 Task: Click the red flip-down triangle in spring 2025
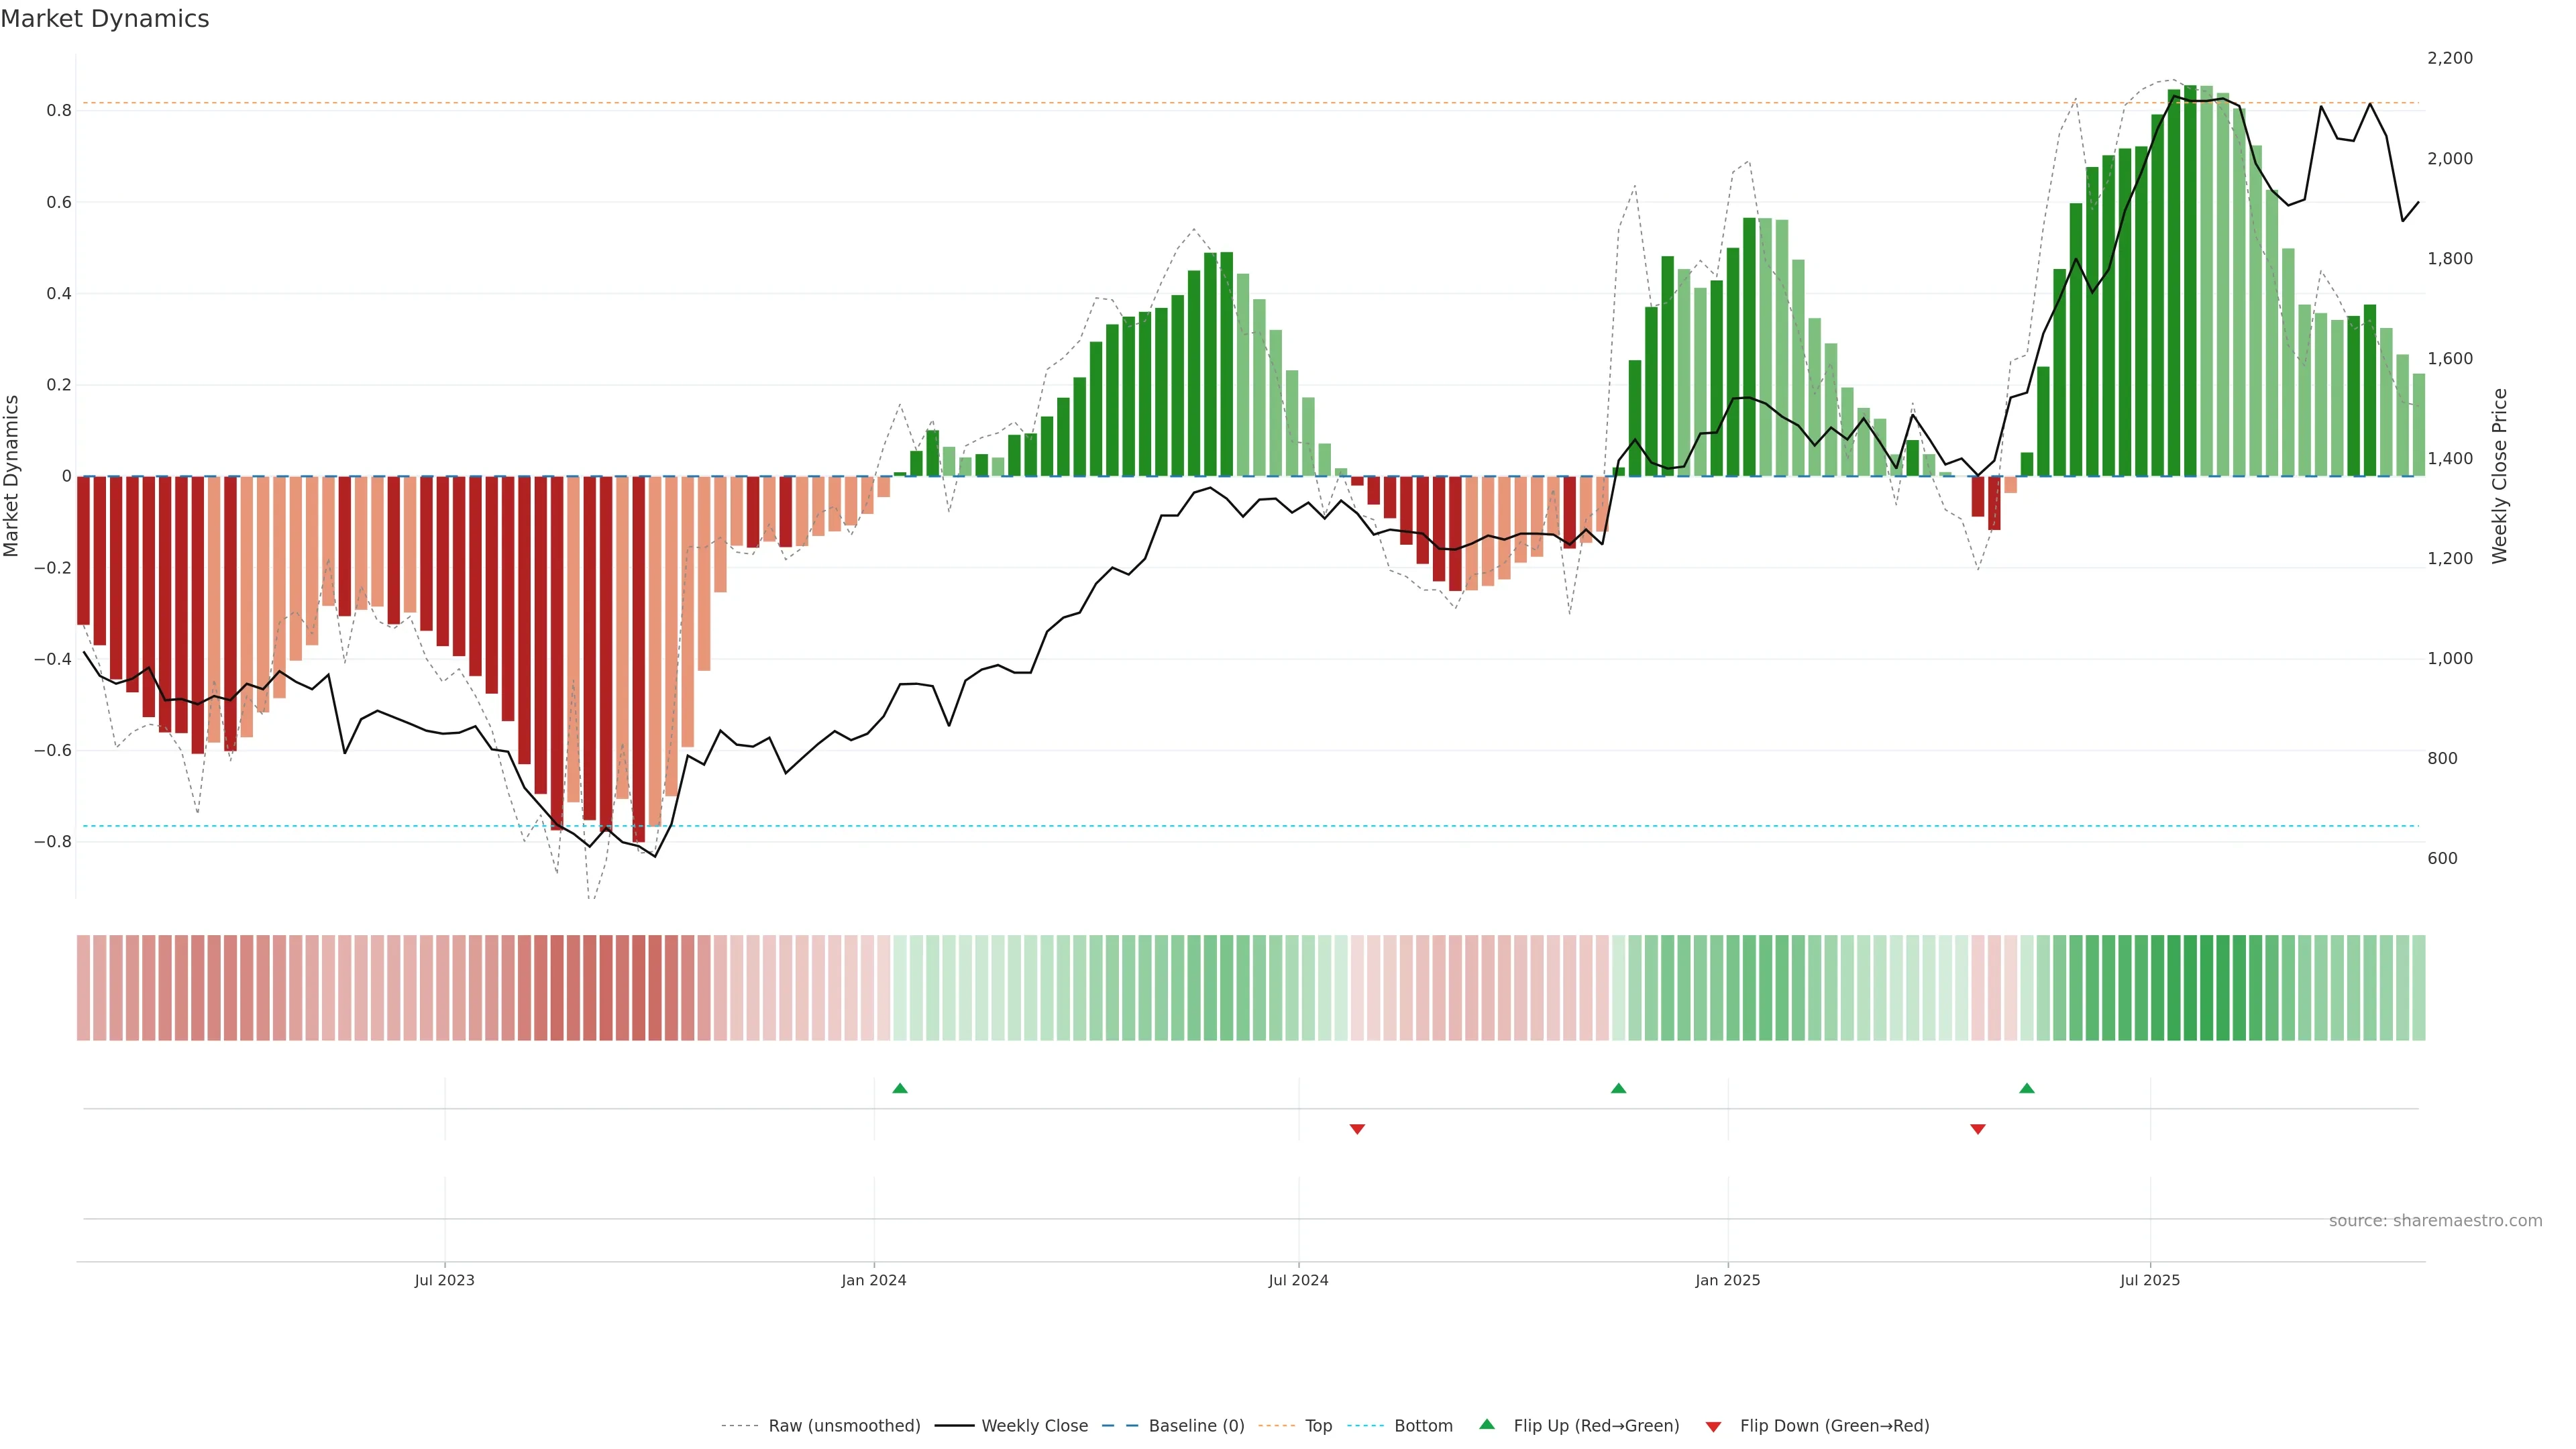[1977, 1129]
